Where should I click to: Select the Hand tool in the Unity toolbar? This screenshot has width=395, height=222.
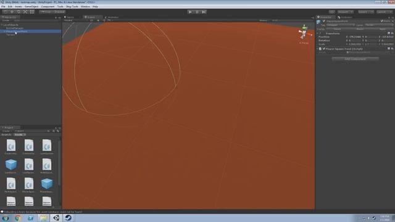(6, 12)
